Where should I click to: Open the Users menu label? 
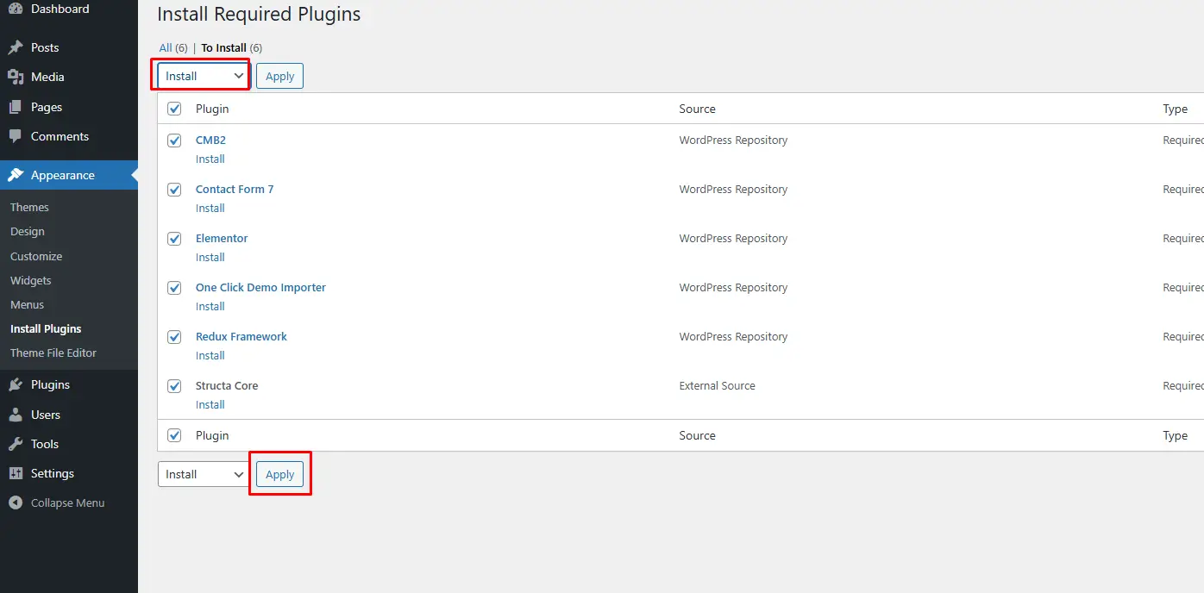tap(46, 415)
